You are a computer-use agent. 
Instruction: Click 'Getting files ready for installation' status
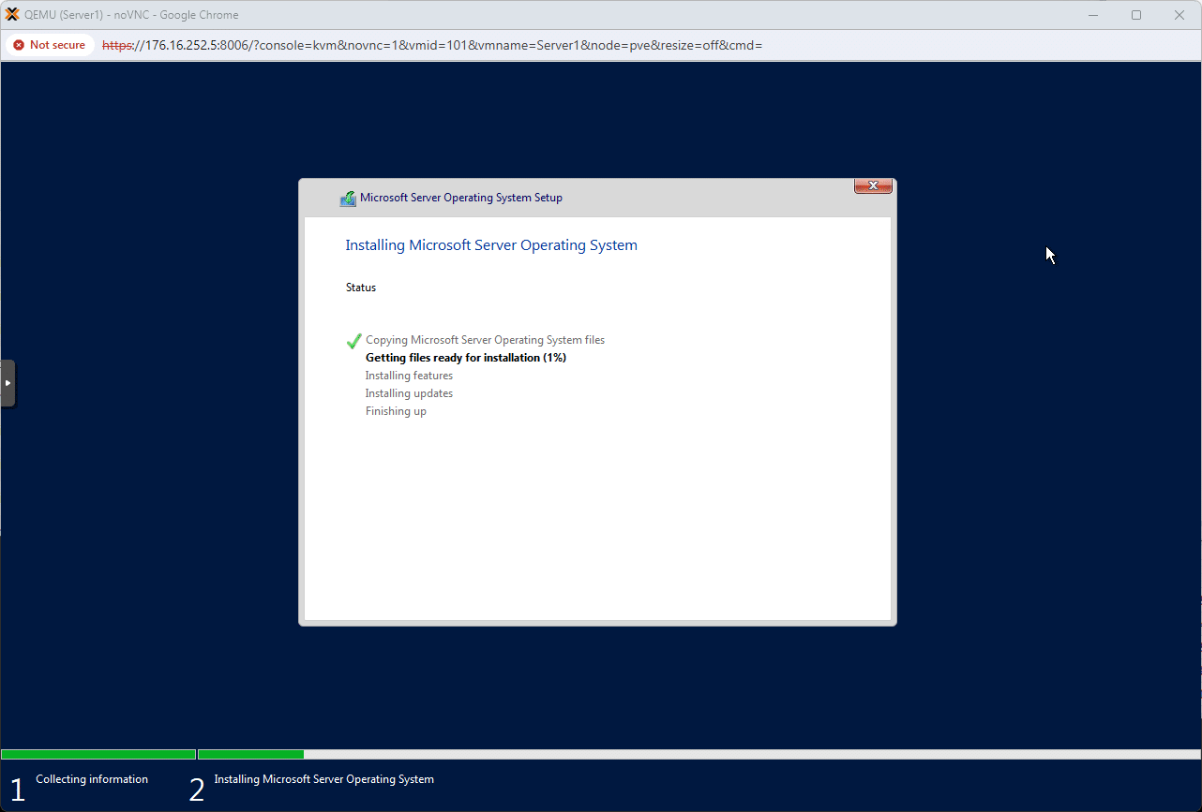(x=465, y=358)
